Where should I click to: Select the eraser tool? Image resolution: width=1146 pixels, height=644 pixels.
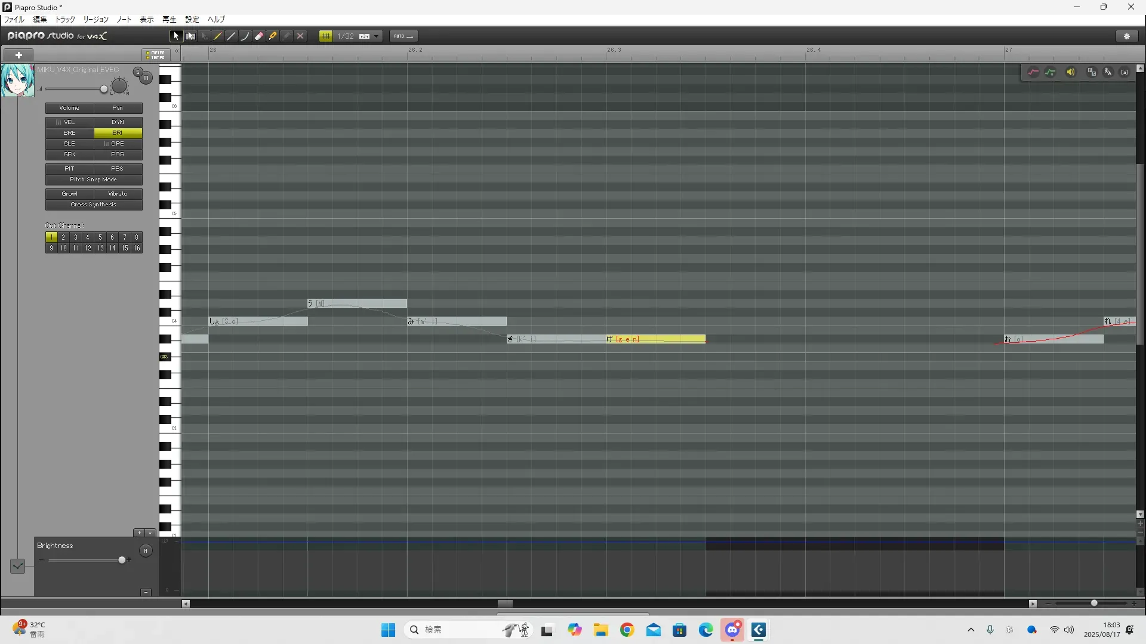coord(259,36)
